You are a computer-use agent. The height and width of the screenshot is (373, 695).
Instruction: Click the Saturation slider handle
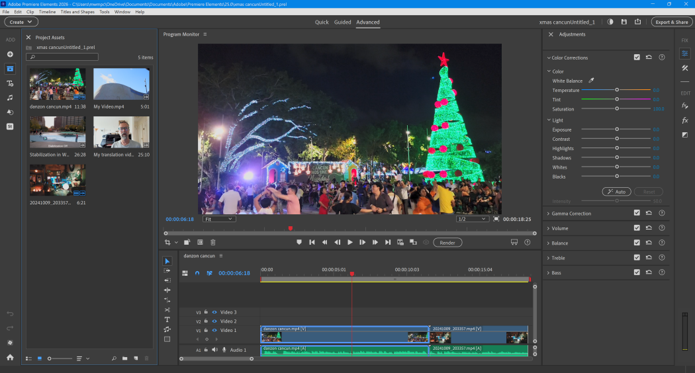point(616,108)
